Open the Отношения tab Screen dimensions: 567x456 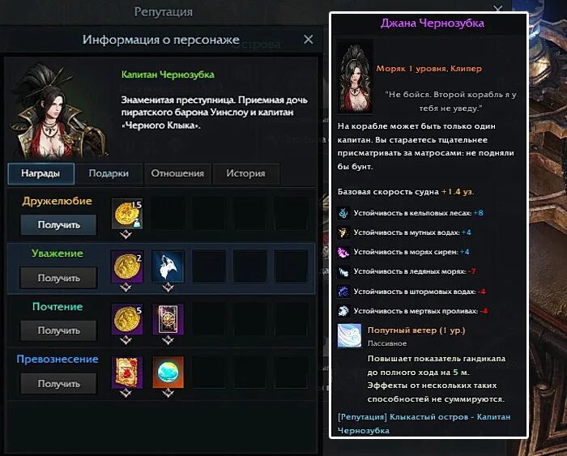coord(177,173)
